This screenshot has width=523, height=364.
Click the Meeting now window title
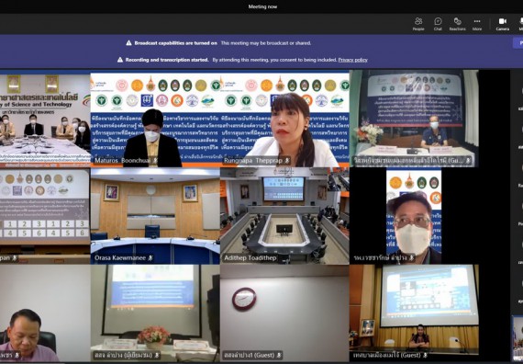(262, 6)
